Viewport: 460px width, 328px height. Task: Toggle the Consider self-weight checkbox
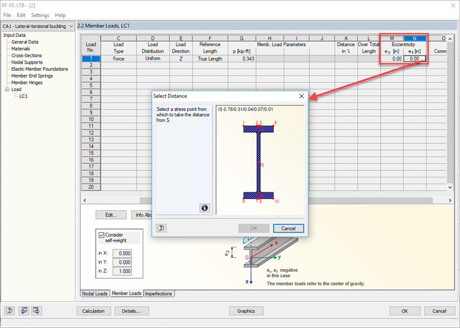pyautogui.click(x=102, y=235)
